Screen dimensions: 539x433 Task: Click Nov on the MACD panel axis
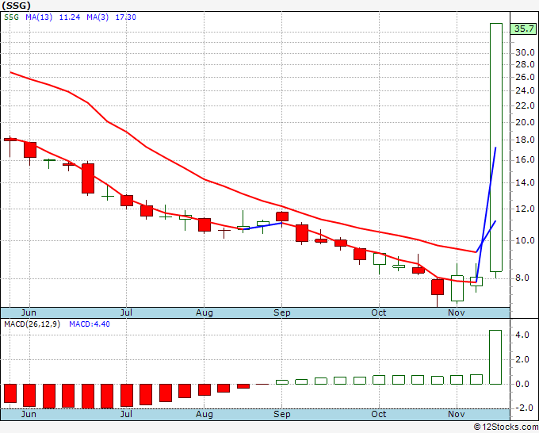tap(456, 414)
